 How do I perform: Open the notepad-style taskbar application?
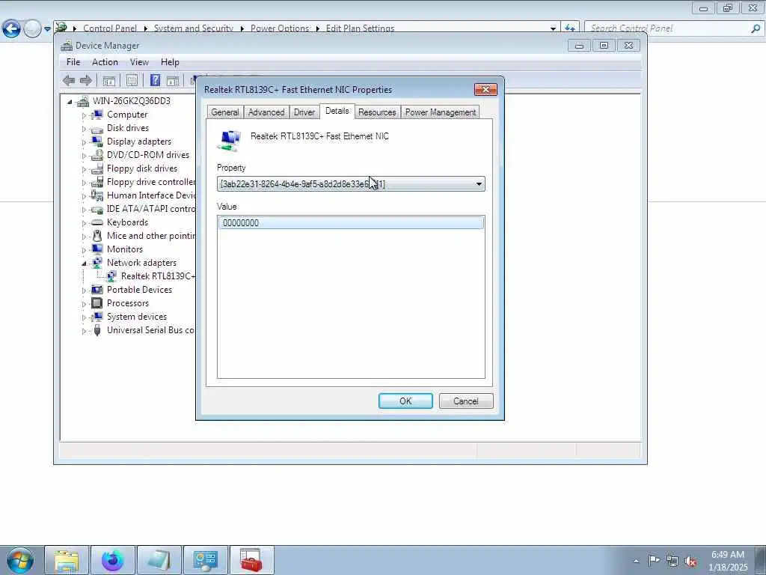coord(159,560)
